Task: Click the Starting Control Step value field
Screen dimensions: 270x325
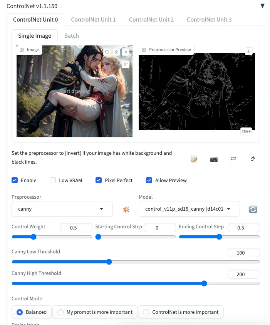Action: coord(160,228)
